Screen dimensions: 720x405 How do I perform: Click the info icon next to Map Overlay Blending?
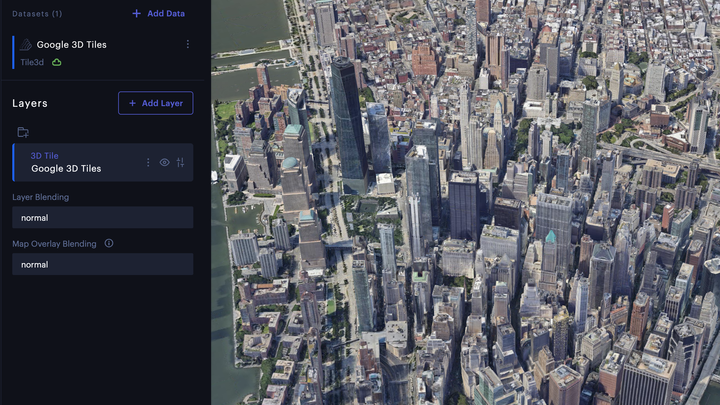click(x=109, y=243)
